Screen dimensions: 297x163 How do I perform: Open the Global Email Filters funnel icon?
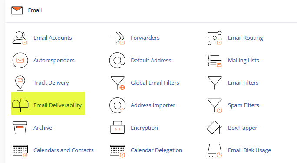pos(118,83)
